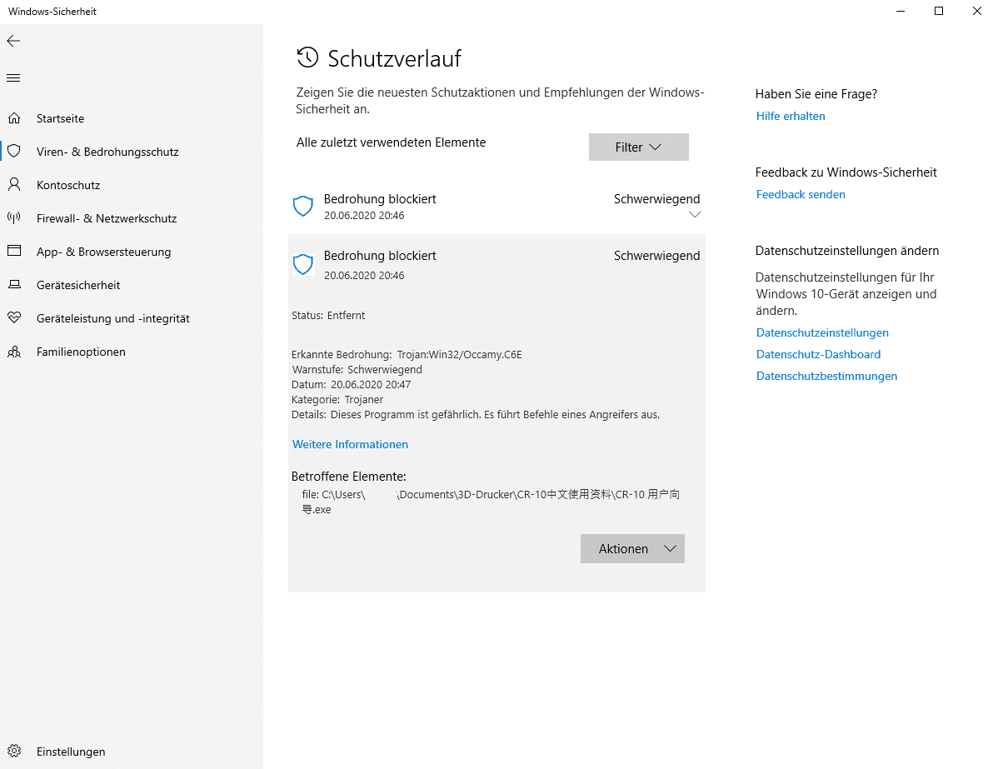Image resolution: width=993 pixels, height=769 pixels.
Task: Click Hilfe erhalten link
Action: [791, 116]
